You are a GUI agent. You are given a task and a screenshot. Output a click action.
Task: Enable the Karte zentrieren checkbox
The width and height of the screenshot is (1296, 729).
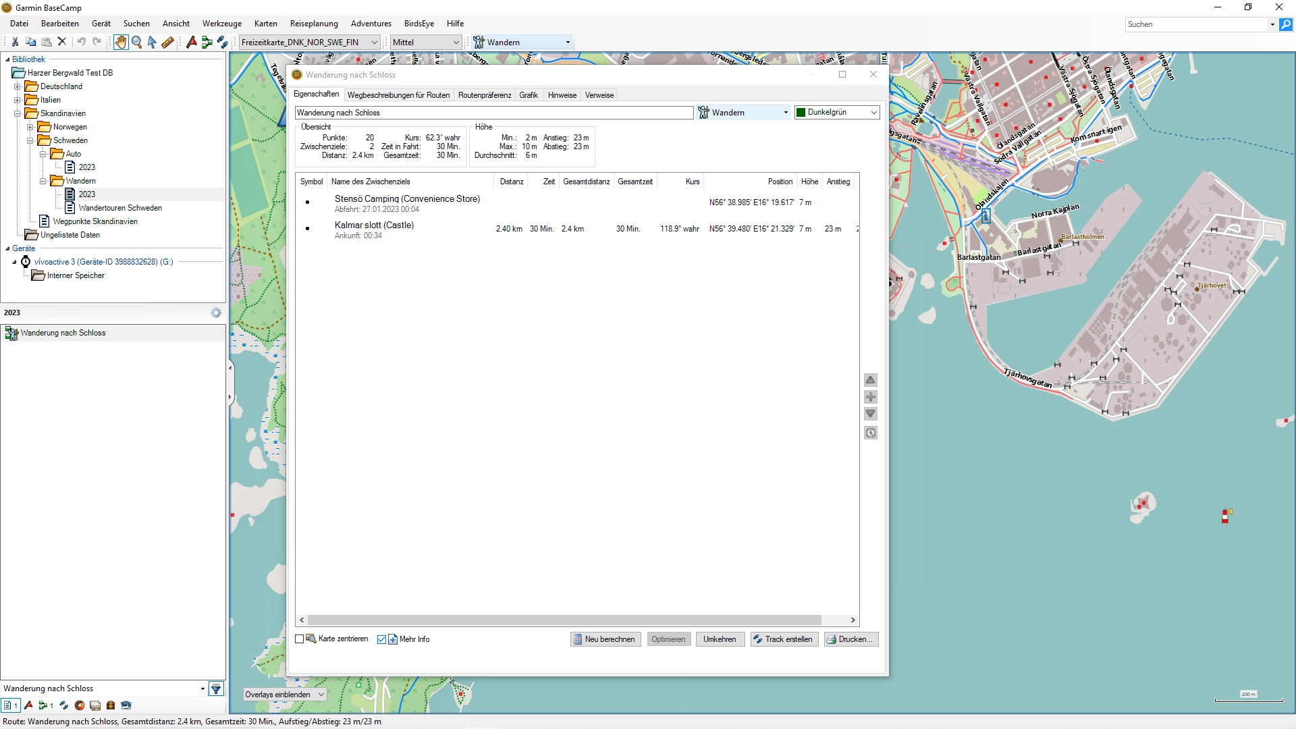(x=300, y=639)
